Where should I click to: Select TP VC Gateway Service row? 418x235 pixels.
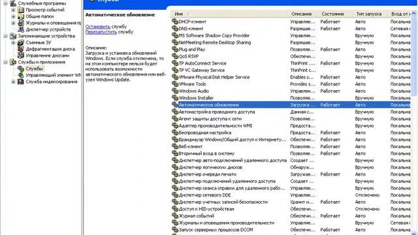coord(291,70)
